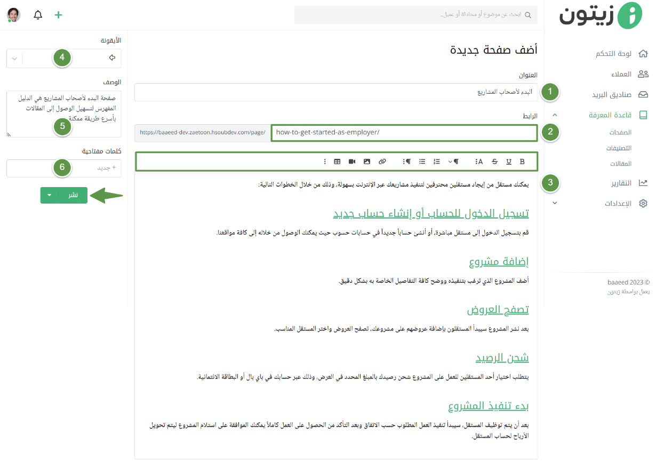
Task: Click the base URL prefix text
Action: (x=203, y=133)
